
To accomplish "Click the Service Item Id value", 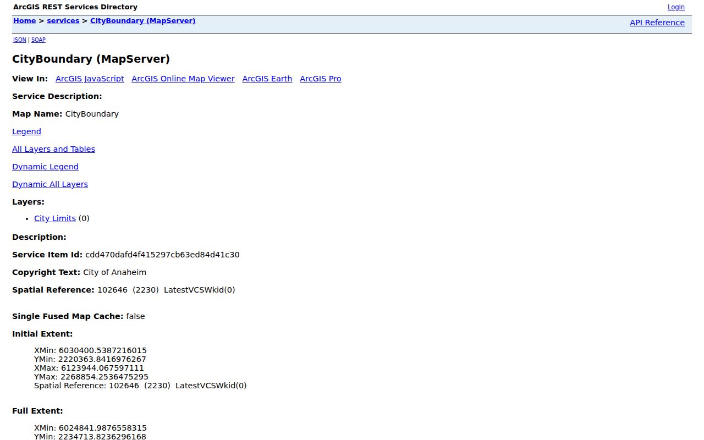I will 162,255.
